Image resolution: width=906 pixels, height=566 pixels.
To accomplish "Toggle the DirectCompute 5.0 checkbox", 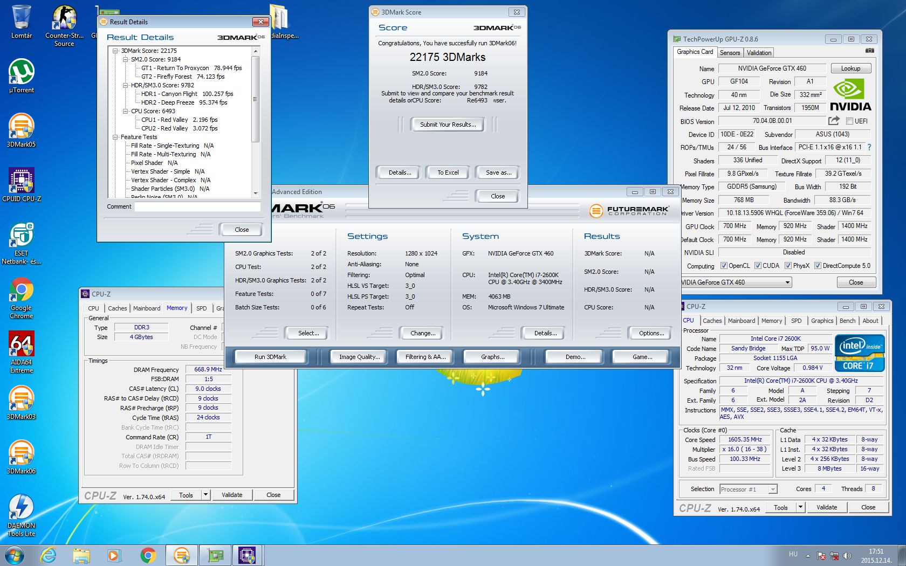I will click(x=818, y=266).
